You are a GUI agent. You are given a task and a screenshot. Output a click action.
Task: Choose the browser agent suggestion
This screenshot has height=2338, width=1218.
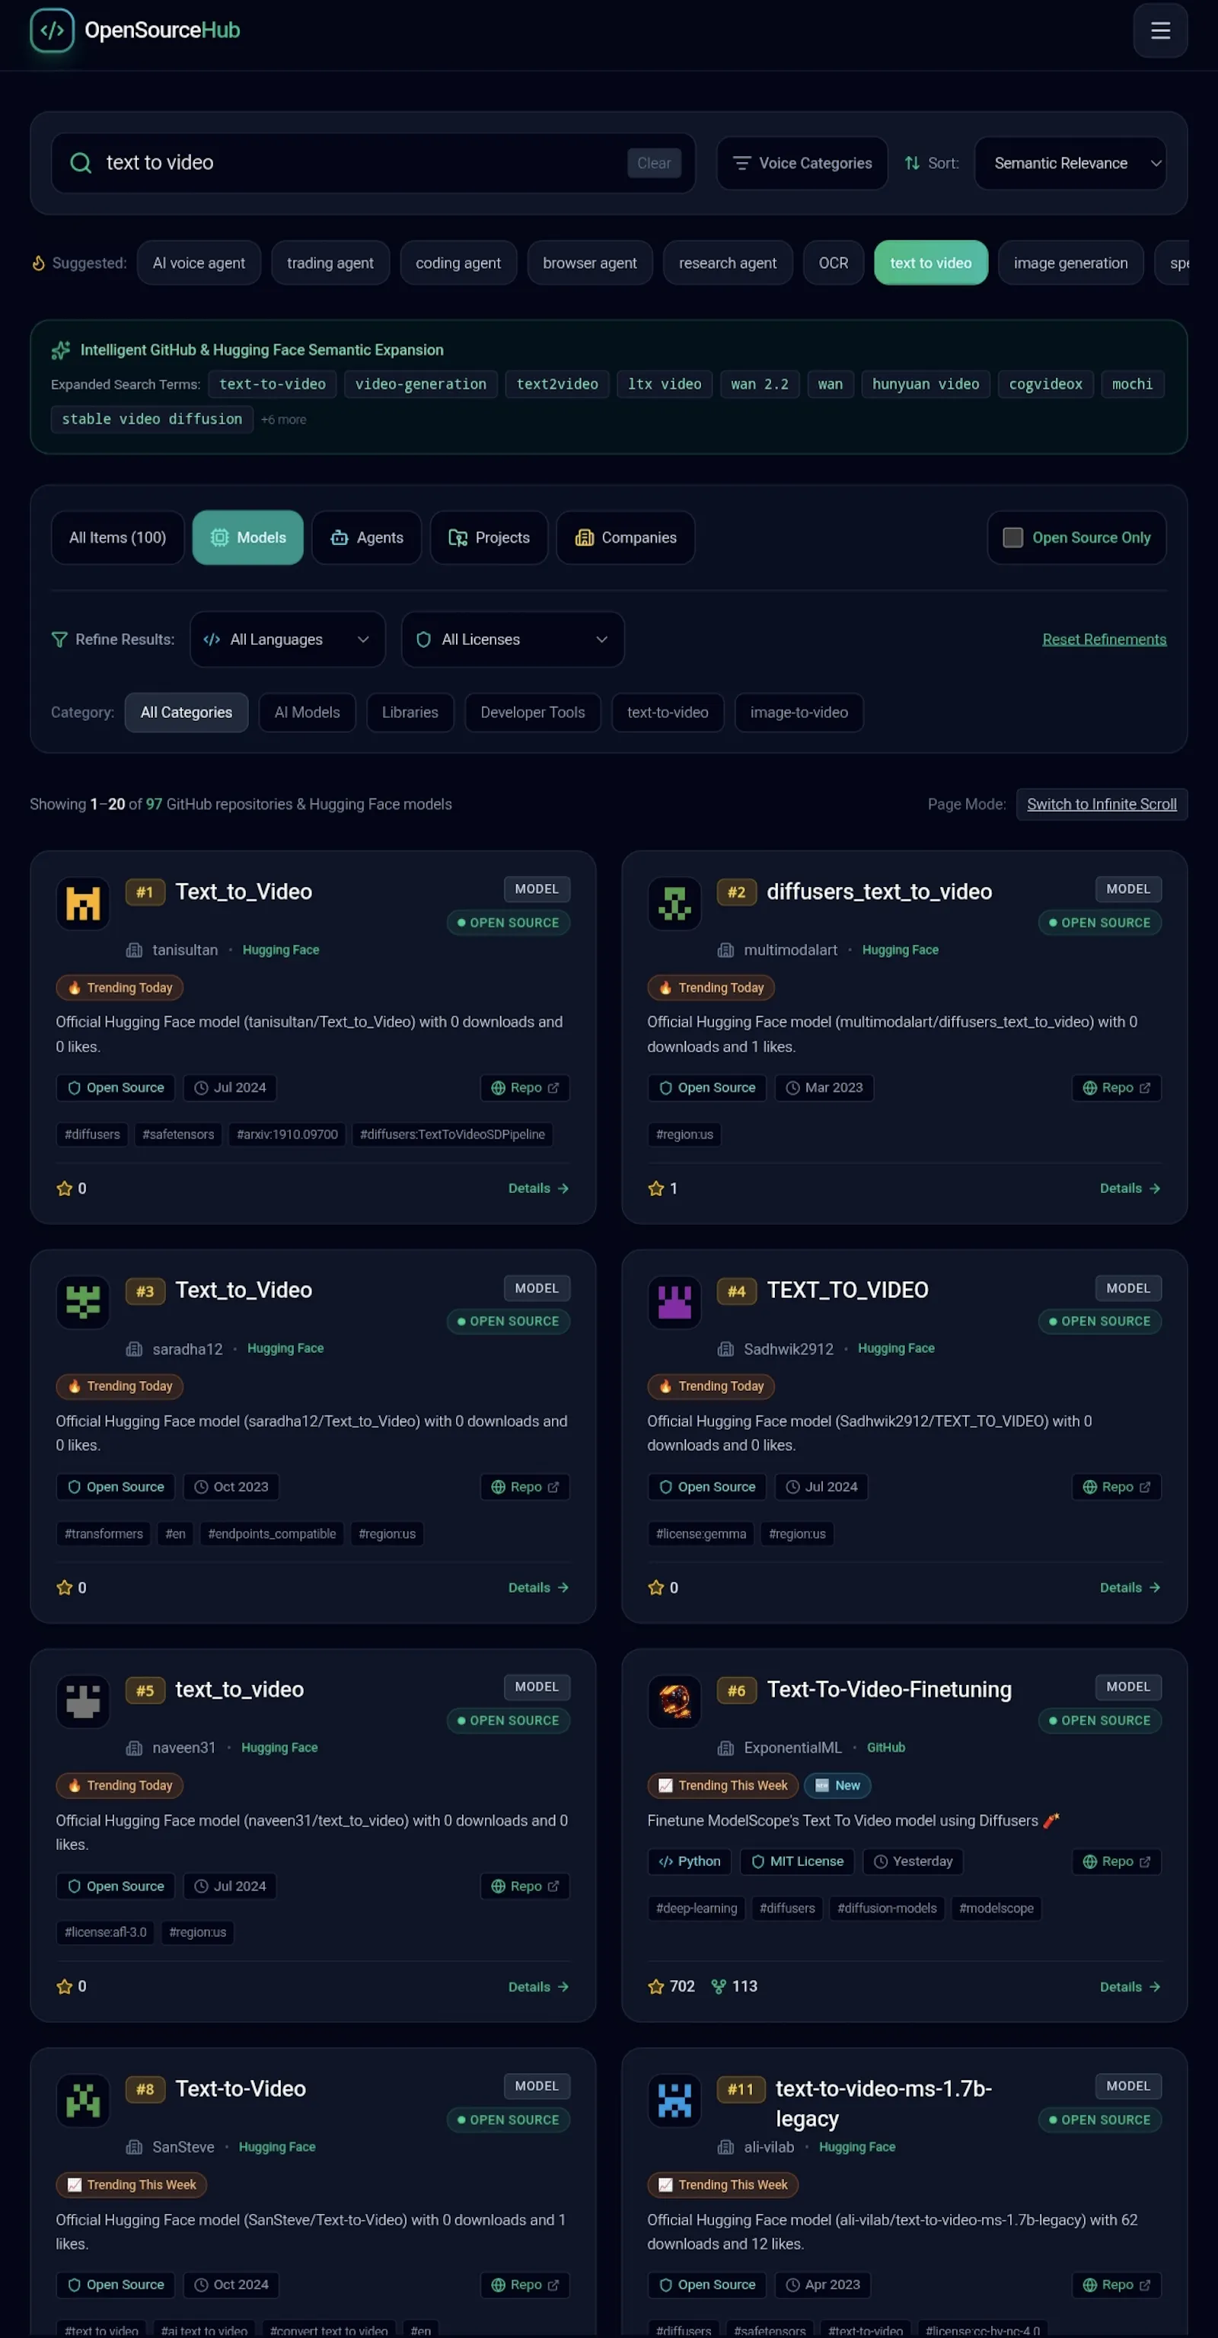(590, 263)
